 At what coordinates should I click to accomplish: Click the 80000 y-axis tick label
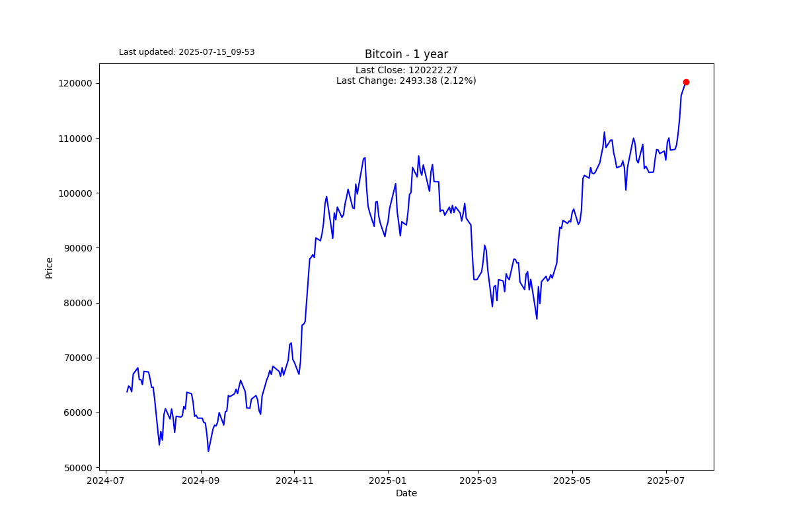76,303
